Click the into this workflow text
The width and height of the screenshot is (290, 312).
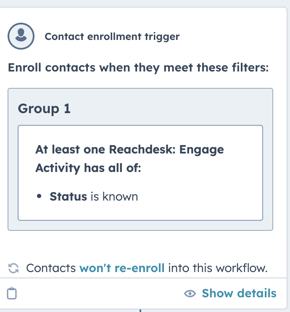pos(218,268)
